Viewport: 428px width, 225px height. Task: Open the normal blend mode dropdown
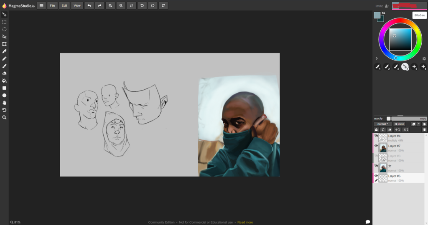click(382, 124)
